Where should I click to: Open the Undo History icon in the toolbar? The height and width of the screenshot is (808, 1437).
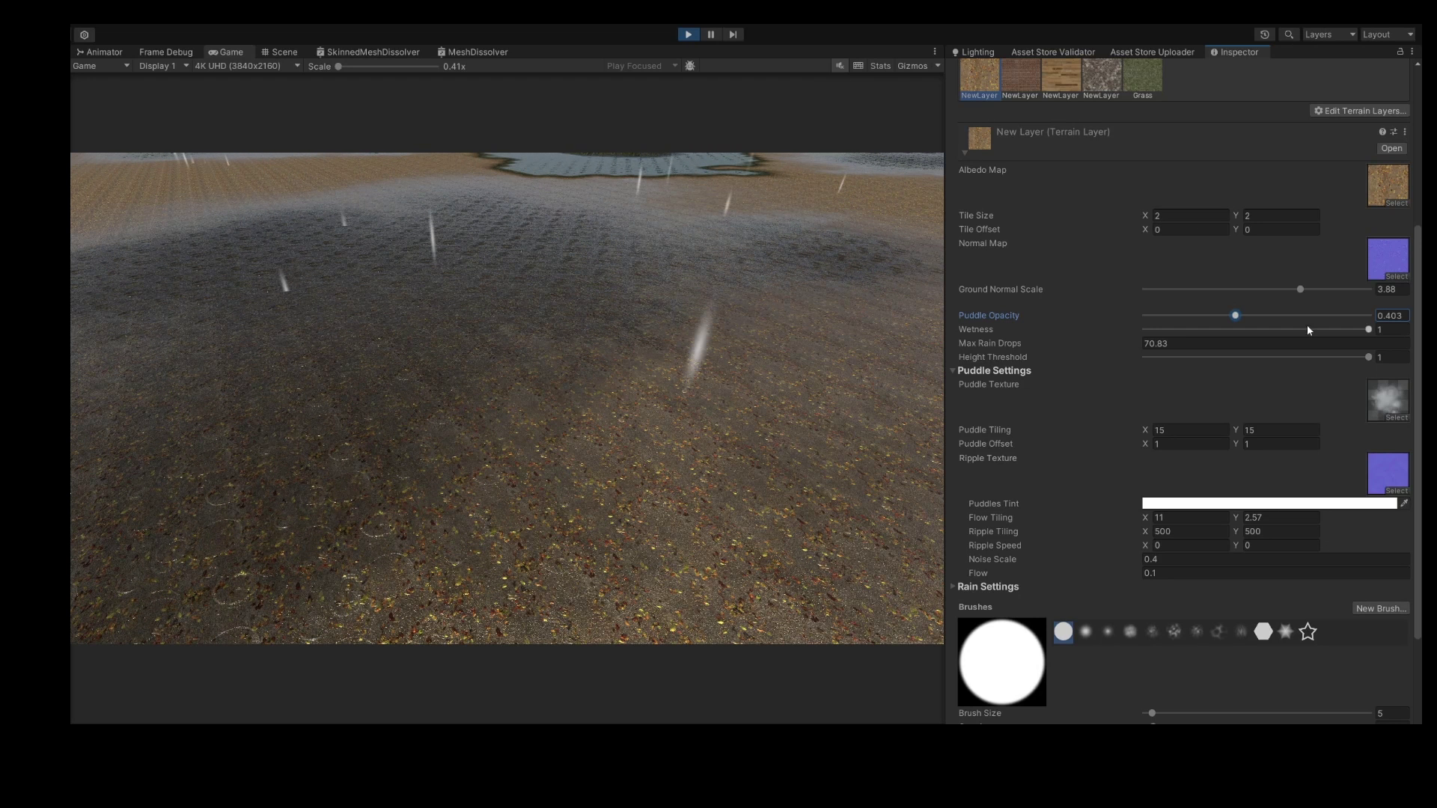pyautogui.click(x=1265, y=34)
